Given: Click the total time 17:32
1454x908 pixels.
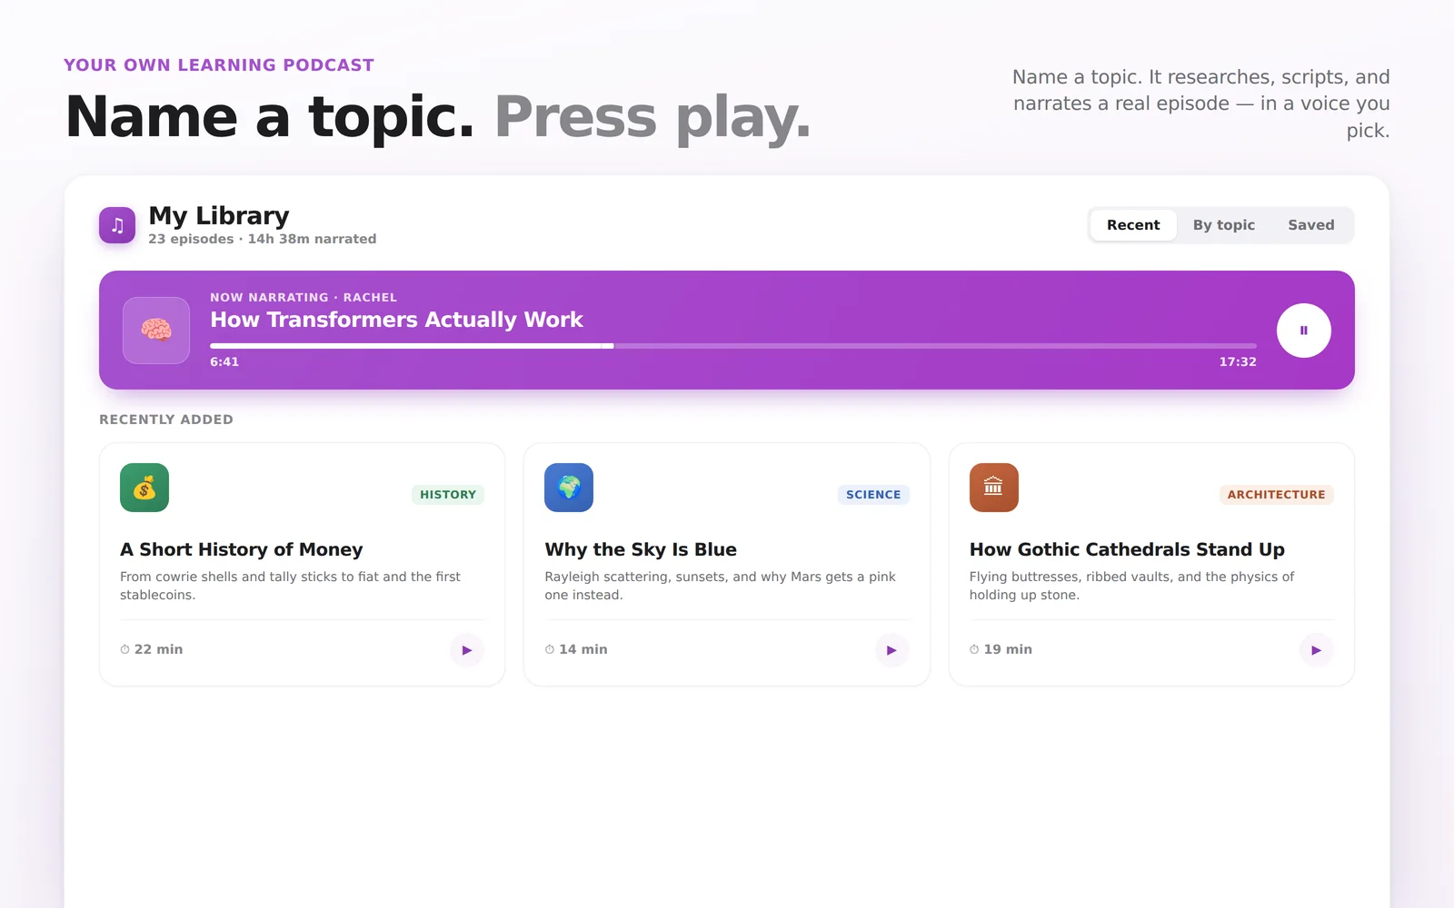Looking at the screenshot, I should 1238,361.
